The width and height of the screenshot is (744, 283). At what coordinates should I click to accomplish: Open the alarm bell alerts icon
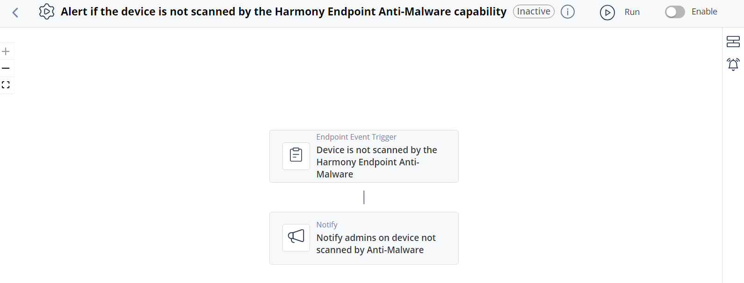[x=733, y=64]
